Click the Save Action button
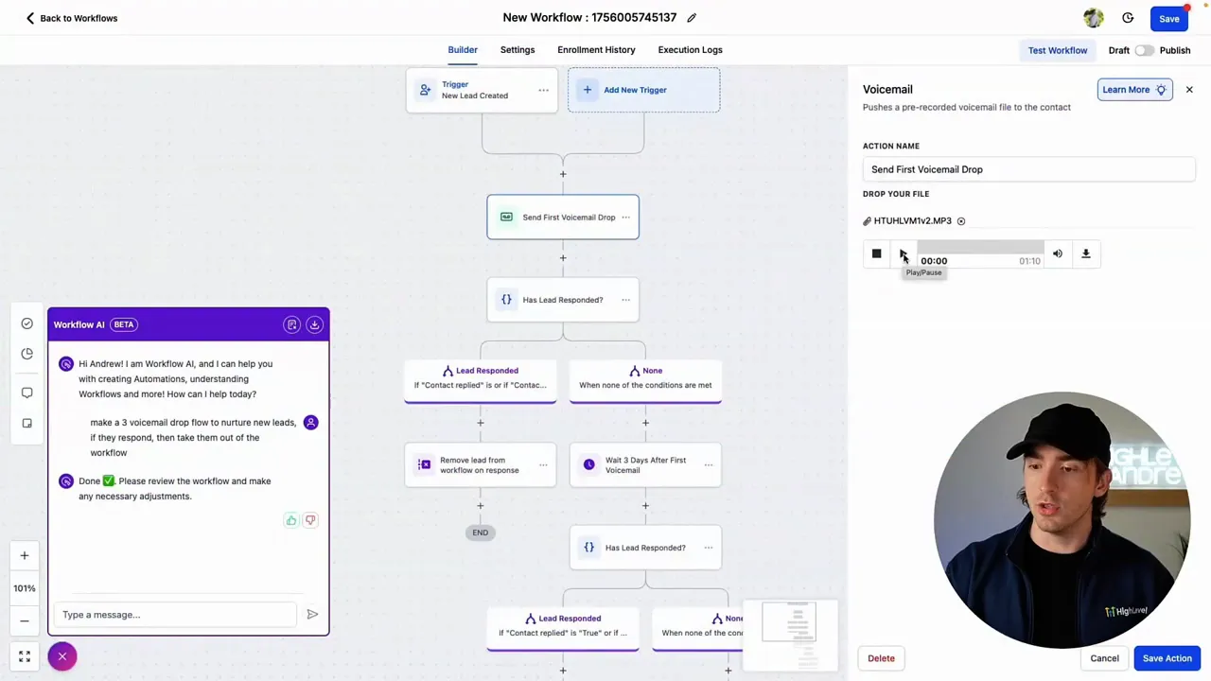 point(1167,658)
